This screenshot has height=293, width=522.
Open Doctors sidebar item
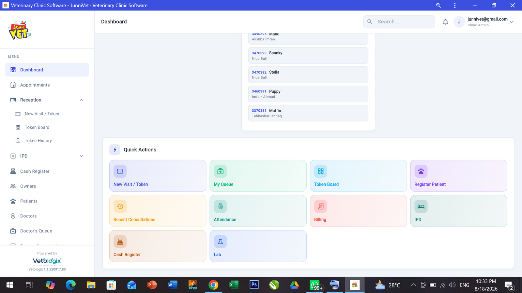pos(47,216)
